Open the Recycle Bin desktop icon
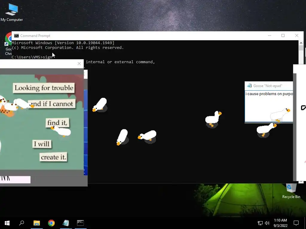 point(291,191)
